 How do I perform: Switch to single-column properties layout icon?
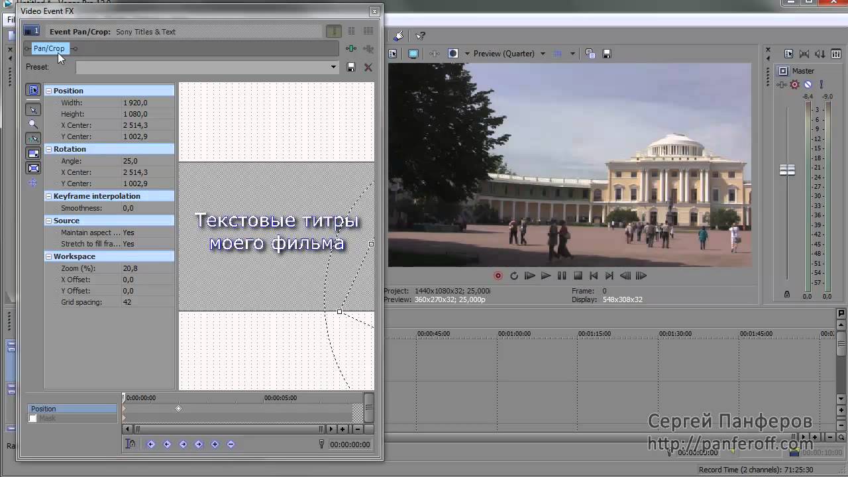point(333,31)
